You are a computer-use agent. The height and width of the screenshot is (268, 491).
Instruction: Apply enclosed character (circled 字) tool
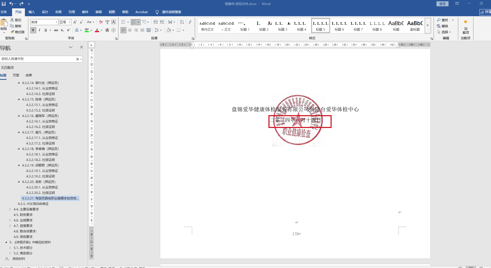point(114,30)
